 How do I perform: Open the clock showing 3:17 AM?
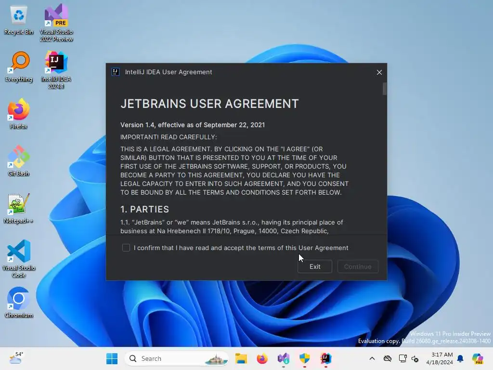pyautogui.click(x=439, y=358)
